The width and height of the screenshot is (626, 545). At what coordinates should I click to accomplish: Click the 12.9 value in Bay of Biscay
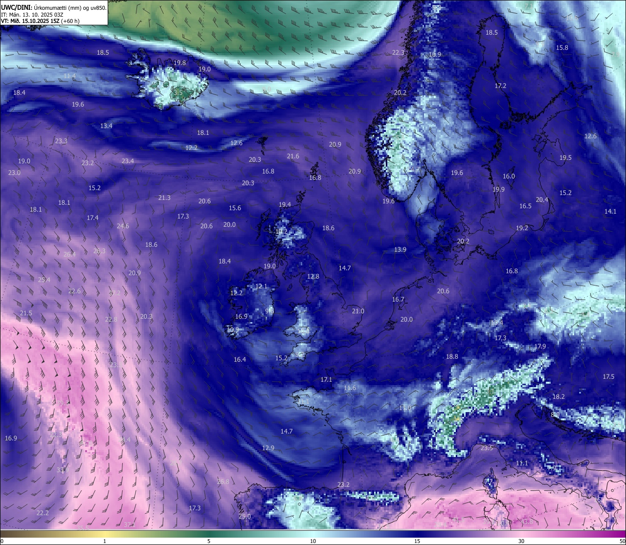pos(268,448)
